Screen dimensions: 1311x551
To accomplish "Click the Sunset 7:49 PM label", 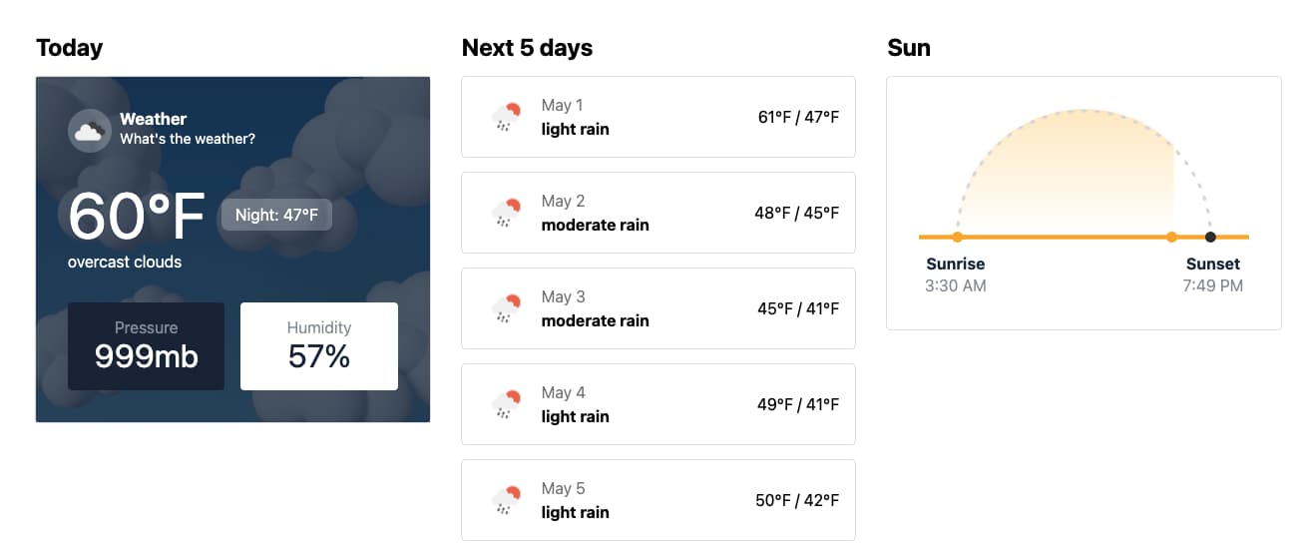I will coord(1213,275).
